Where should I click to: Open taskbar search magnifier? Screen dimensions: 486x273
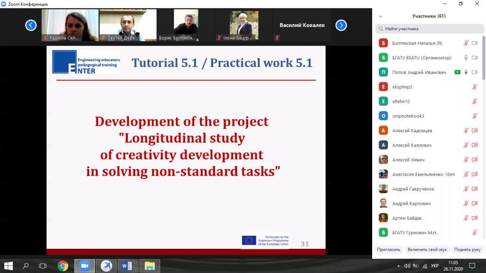26,265
